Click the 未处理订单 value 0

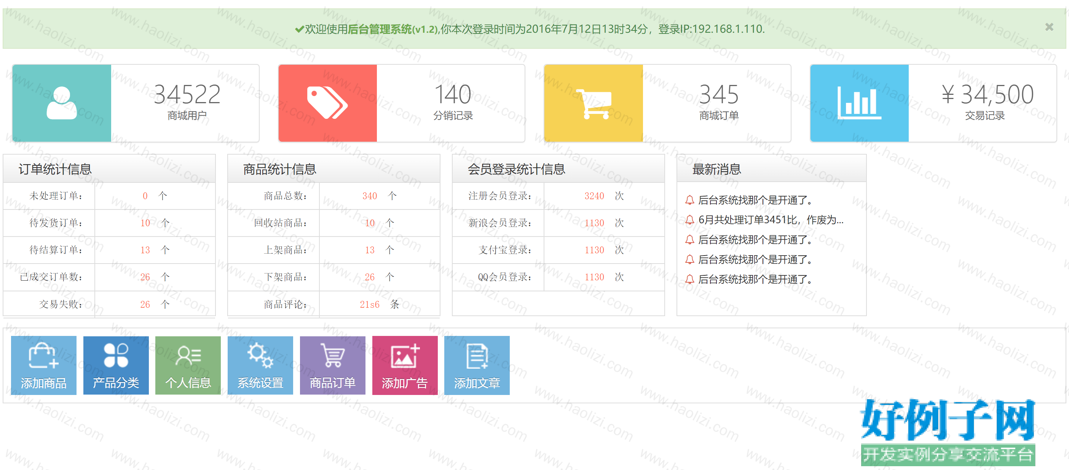145,196
